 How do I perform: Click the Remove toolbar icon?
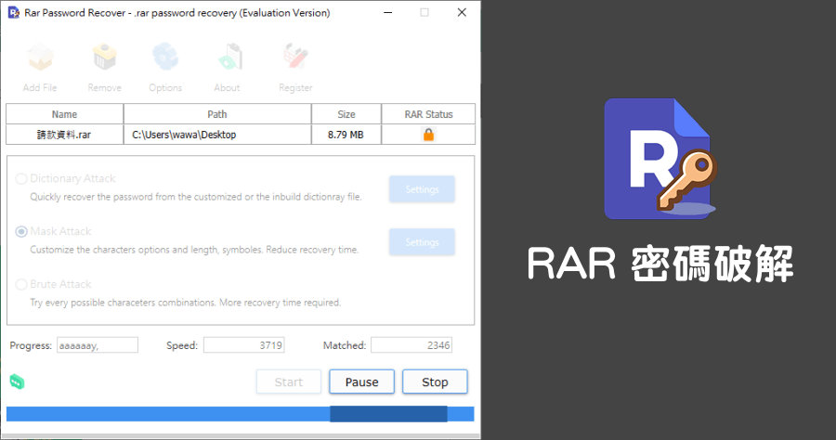coord(104,58)
